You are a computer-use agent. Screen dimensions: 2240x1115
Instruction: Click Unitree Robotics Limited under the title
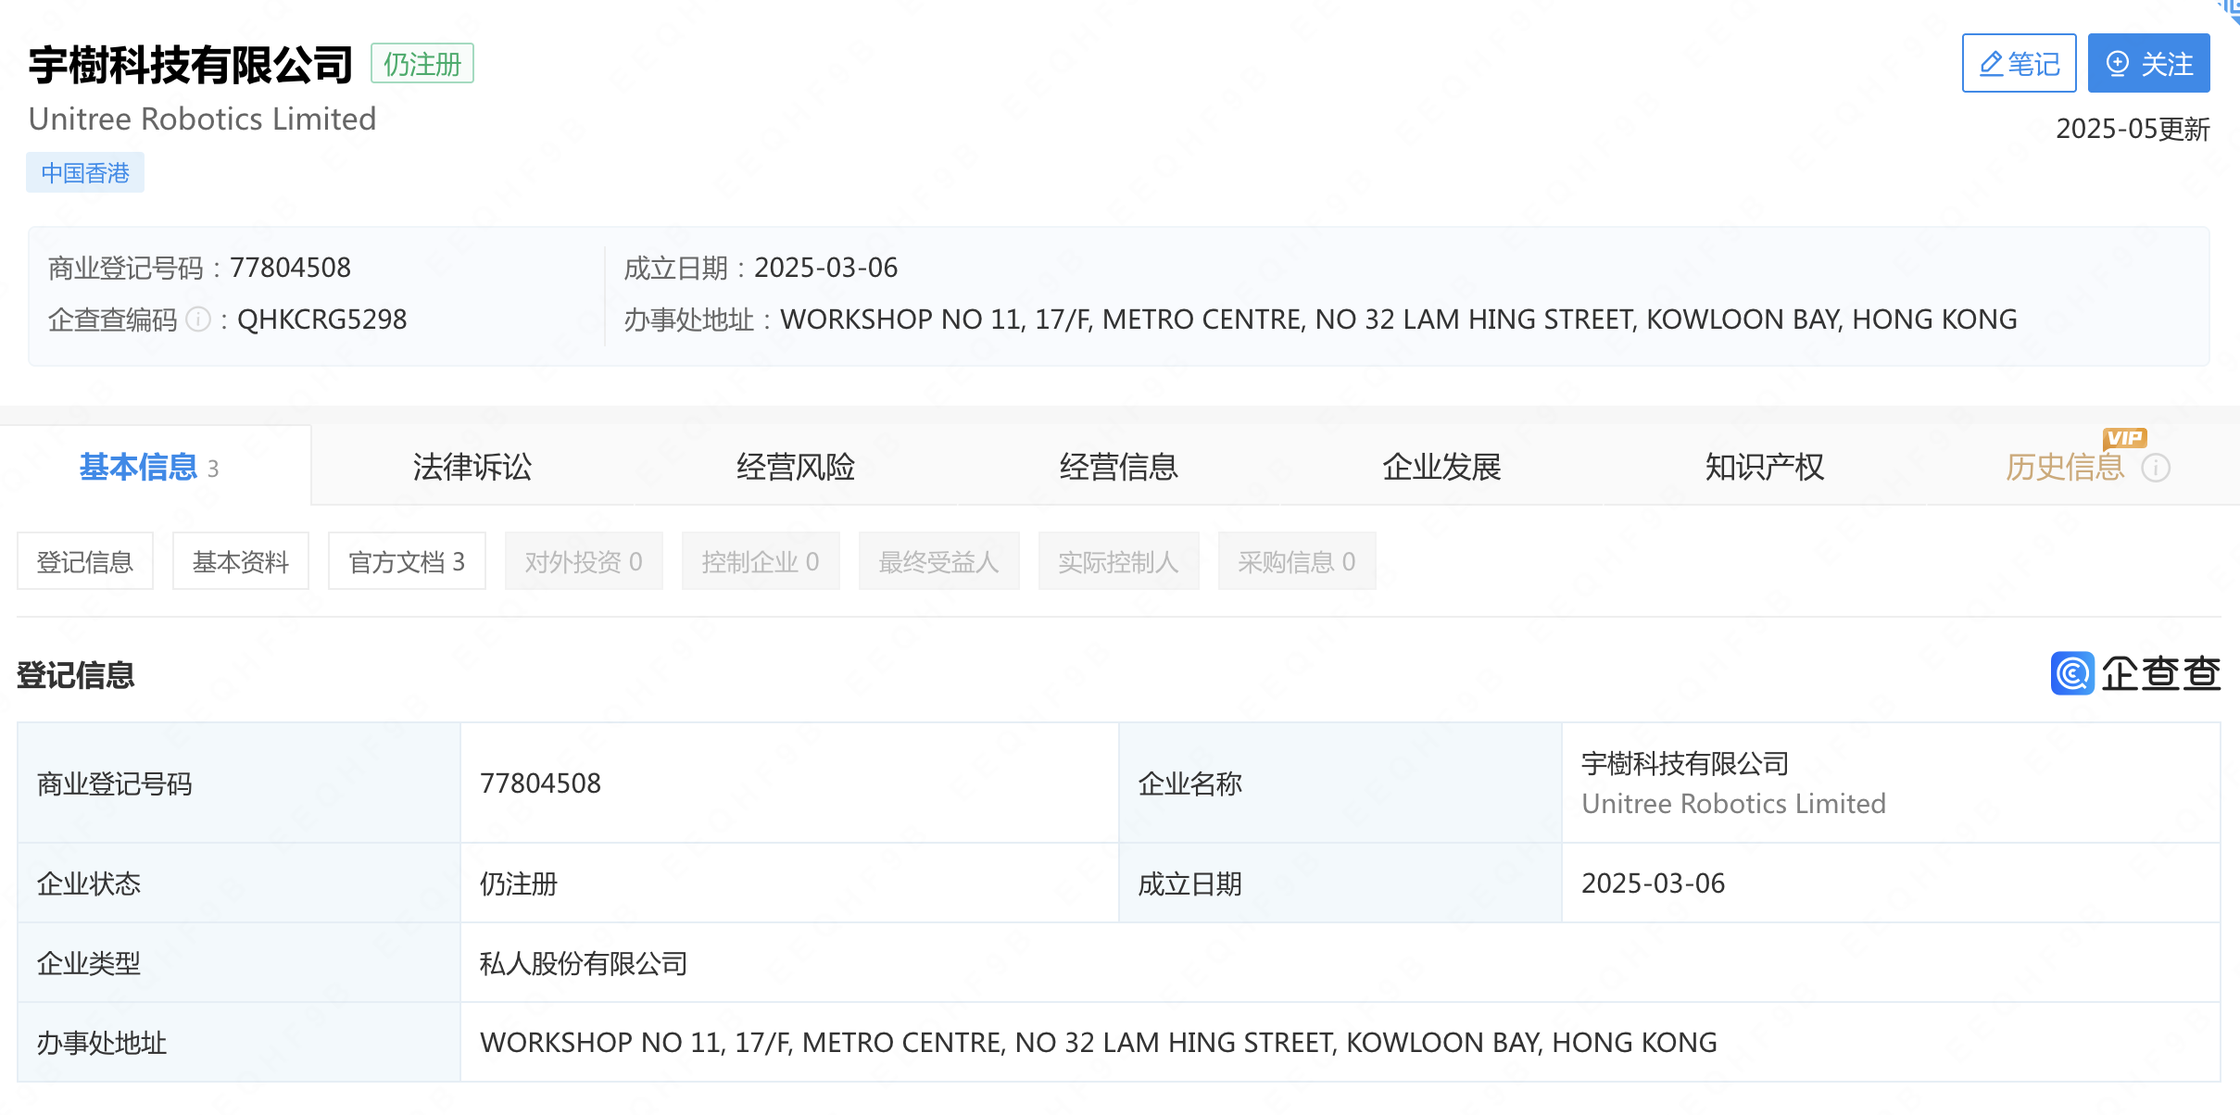203,119
